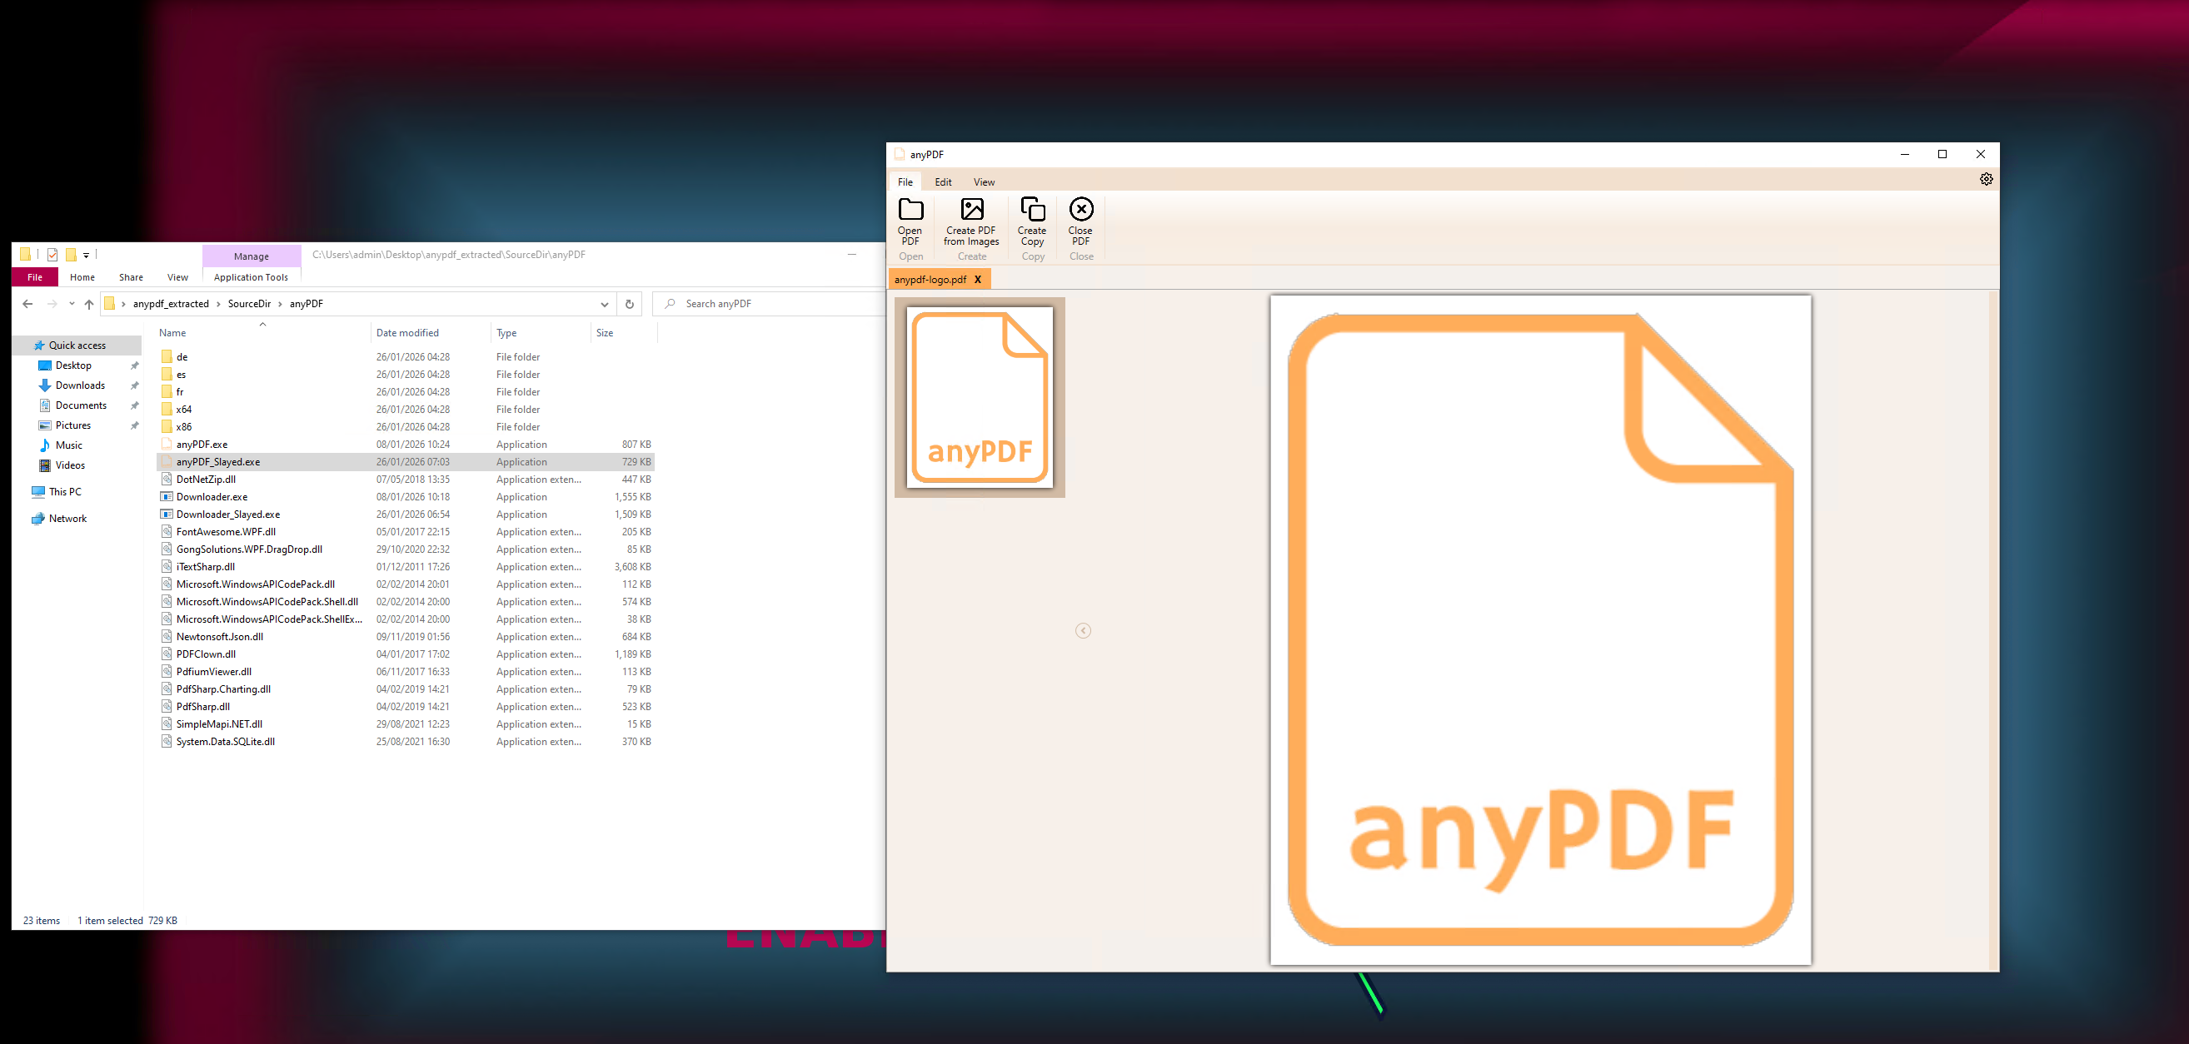Click the Create Copy icon

(1033, 209)
